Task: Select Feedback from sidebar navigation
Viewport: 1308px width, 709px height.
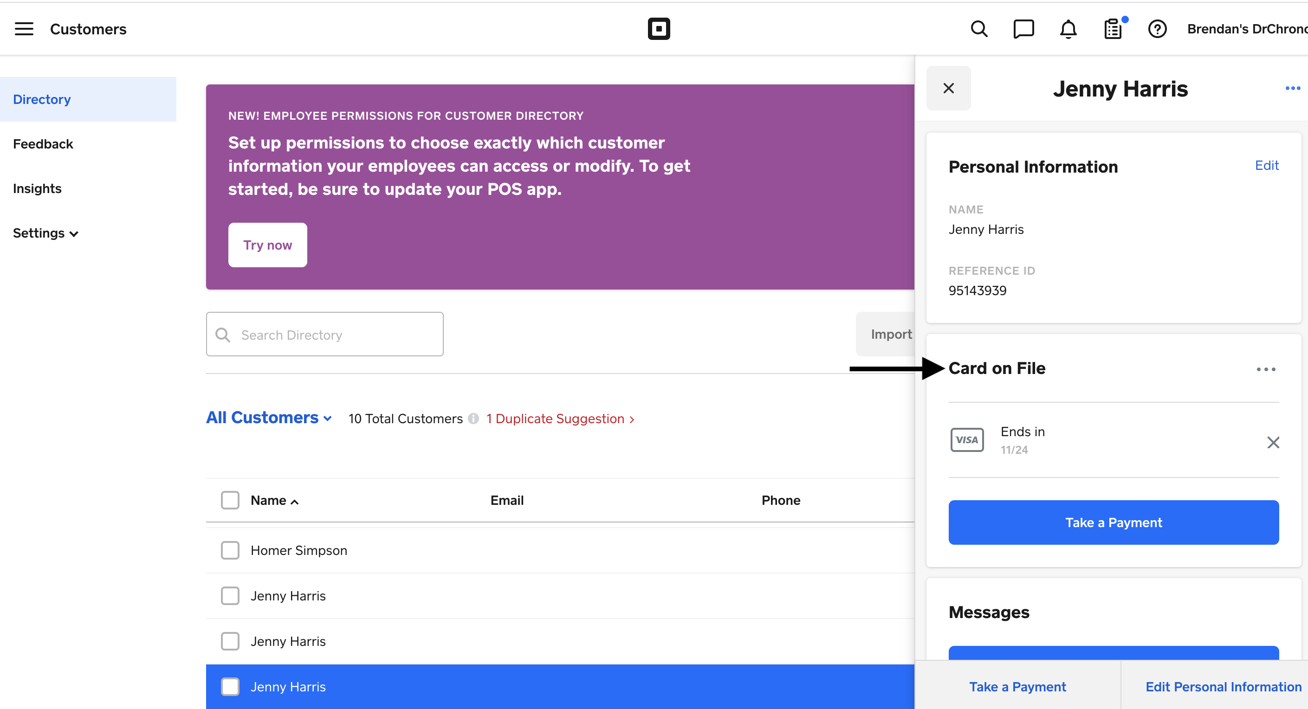Action: (43, 143)
